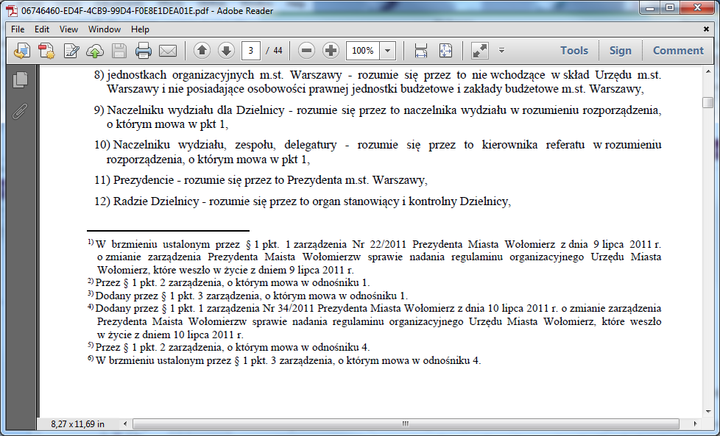Click the Adobe Reader PDF title icon
This screenshot has height=436, width=720.
[x=12, y=10]
